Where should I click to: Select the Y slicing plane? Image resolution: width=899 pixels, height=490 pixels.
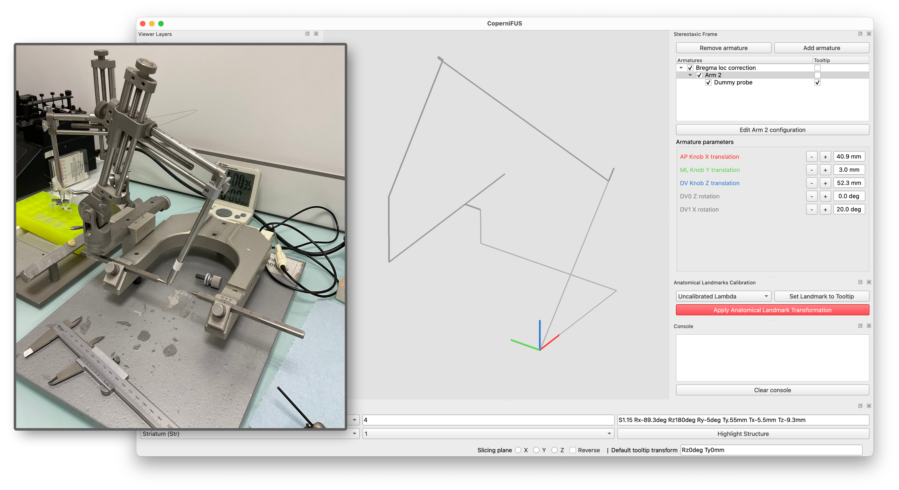(536, 450)
